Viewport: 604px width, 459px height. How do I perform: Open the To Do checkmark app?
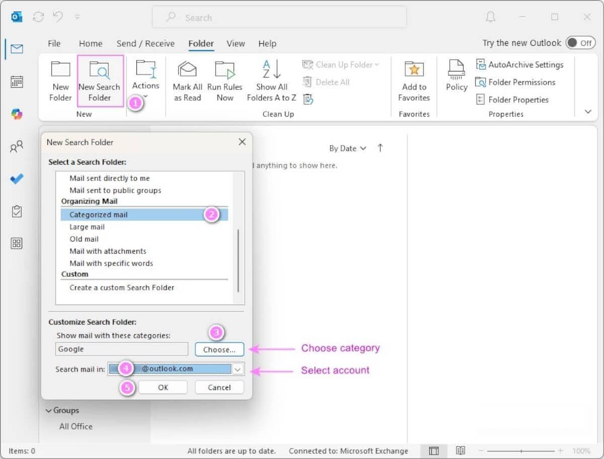click(17, 179)
